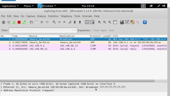Zoom in on packet text
Screen dimensions: 170x96
pos(99,22)
